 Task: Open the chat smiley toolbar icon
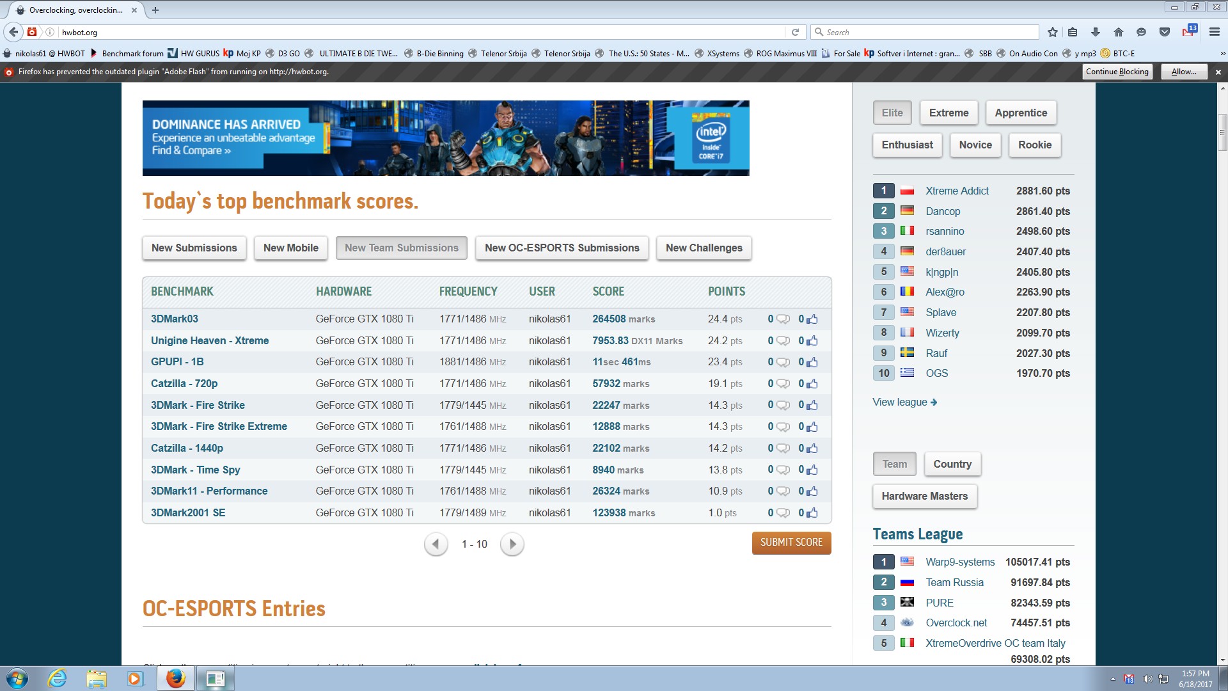(1142, 32)
